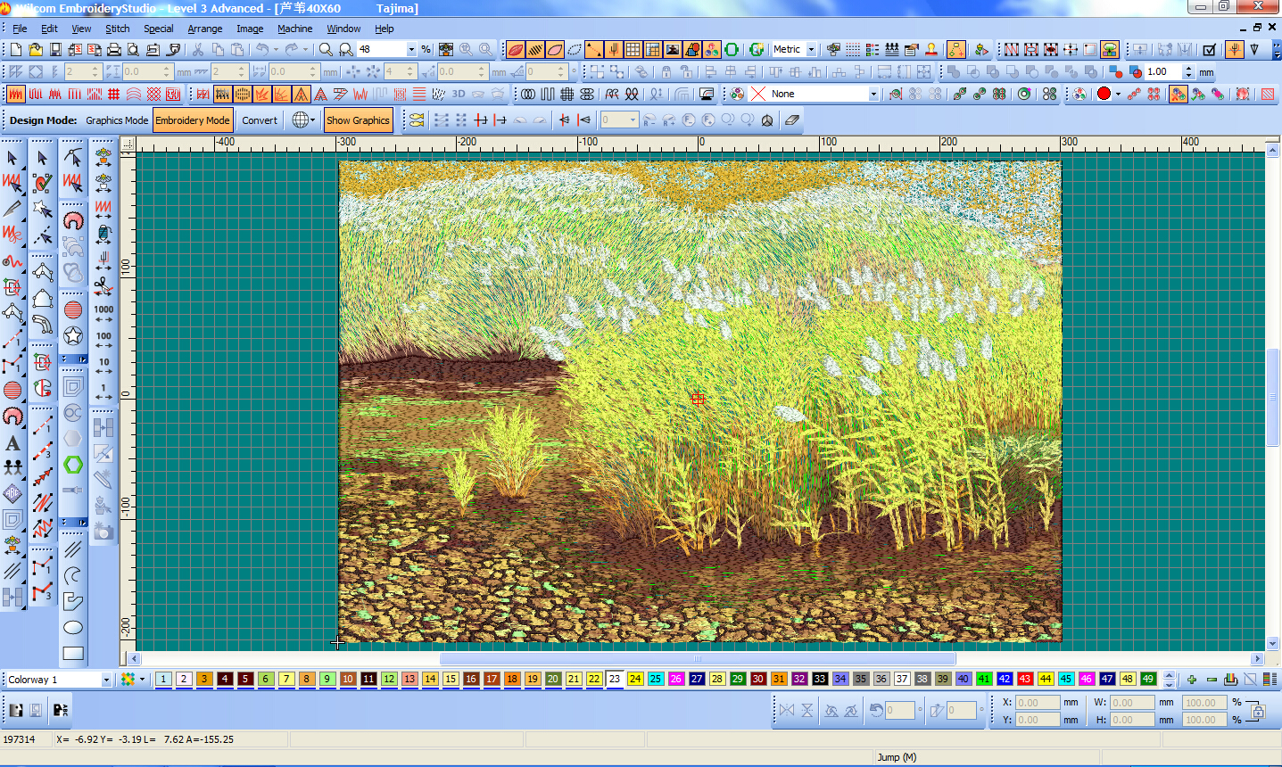The height and width of the screenshot is (767, 1282).
Task: Open the File menu
Action: tap(20, 29)
